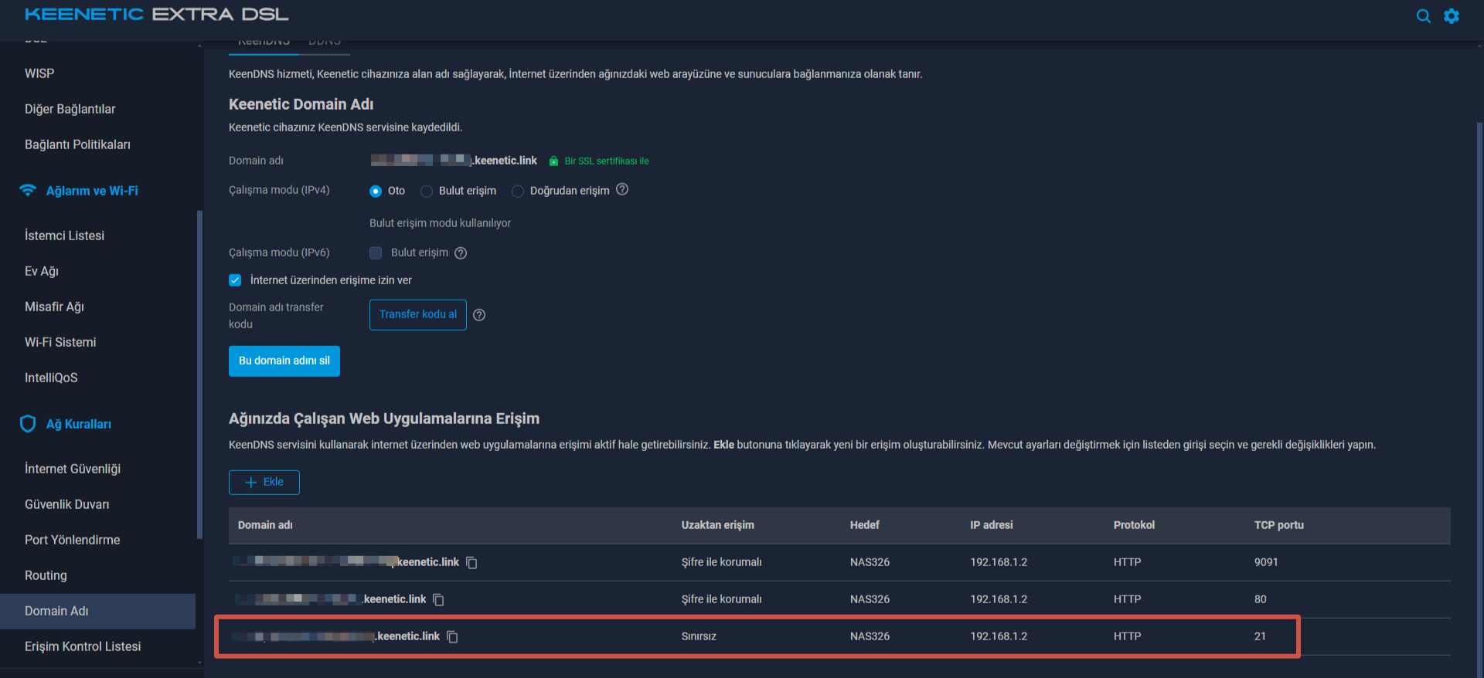Image resolution: width=1484 pixels, height=678 pixels.
Task: Open İstemci Listesi in sidebar
Action: pos(64,236)
